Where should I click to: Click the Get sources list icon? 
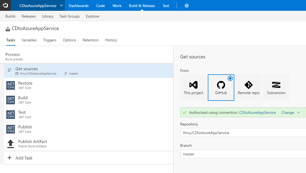[9, 70]
